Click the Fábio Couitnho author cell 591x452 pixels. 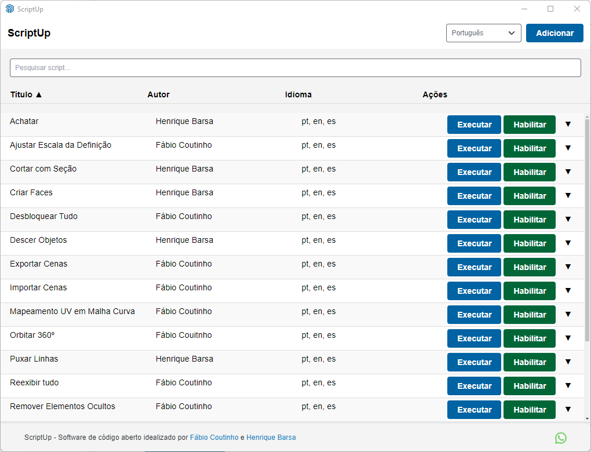point(184,335)
